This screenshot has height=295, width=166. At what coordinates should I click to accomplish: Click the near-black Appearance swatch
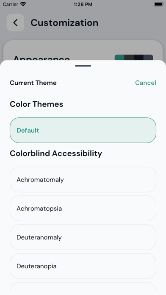[x=138, y=57]
